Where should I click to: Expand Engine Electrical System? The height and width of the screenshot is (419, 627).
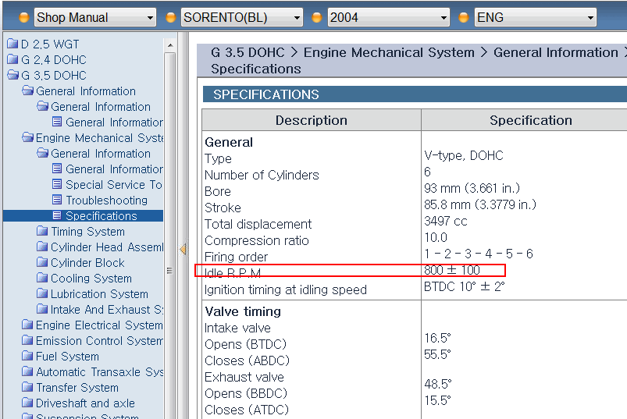point(98,325)
